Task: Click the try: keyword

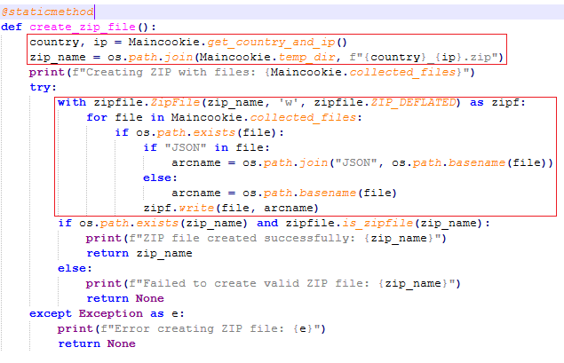Action: [x=44, y=88]
